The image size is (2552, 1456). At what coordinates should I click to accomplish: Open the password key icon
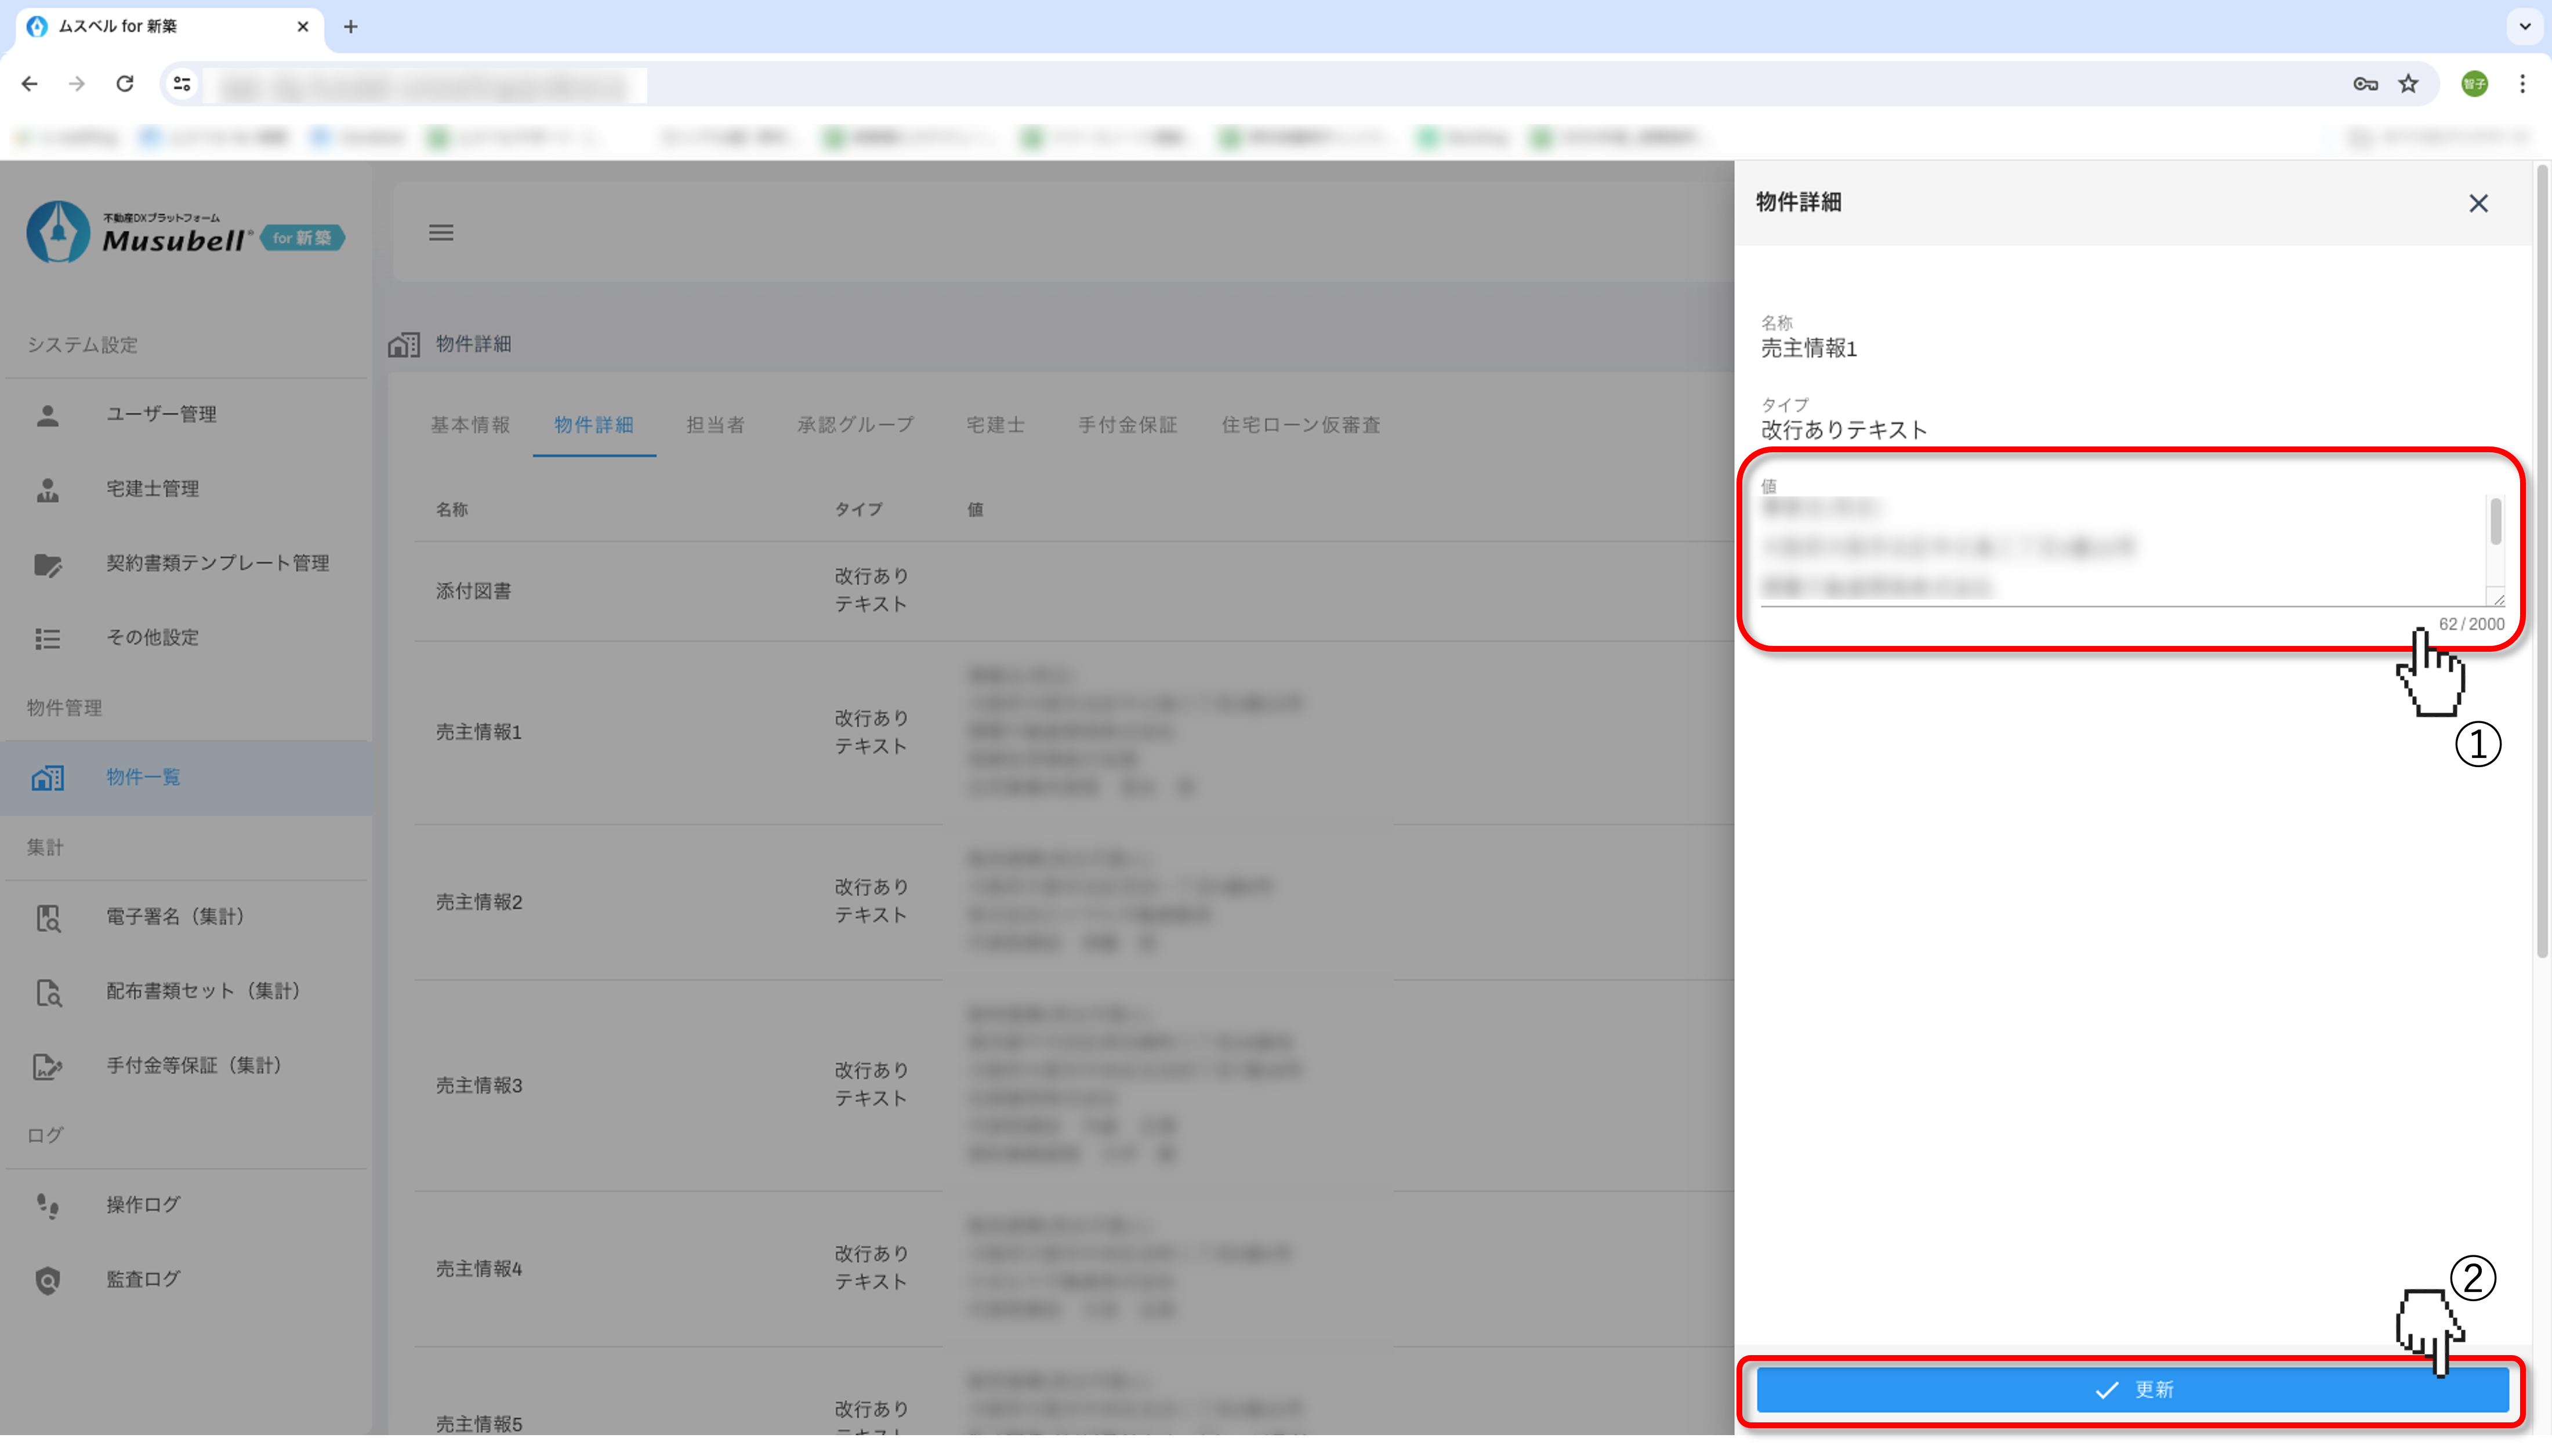pyautogui.click(x=2365, y=84)
